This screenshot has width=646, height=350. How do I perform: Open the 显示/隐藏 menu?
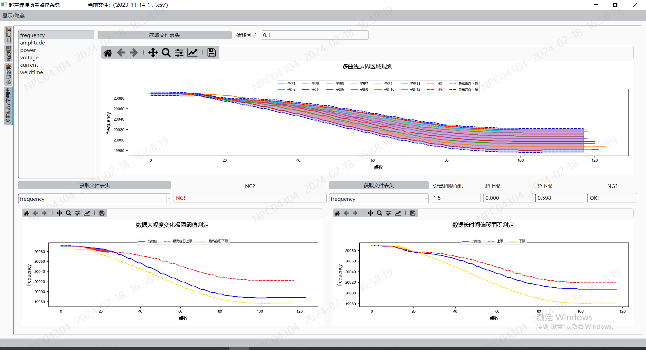pyautogui.click(x=13, y=16)
